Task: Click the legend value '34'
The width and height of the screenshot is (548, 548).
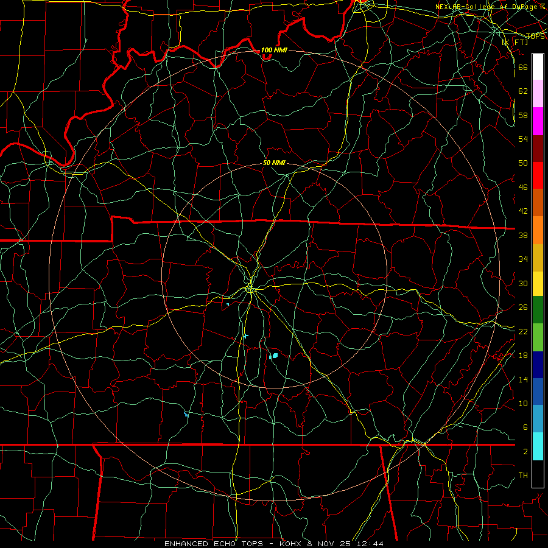Action: coord(523,259)
